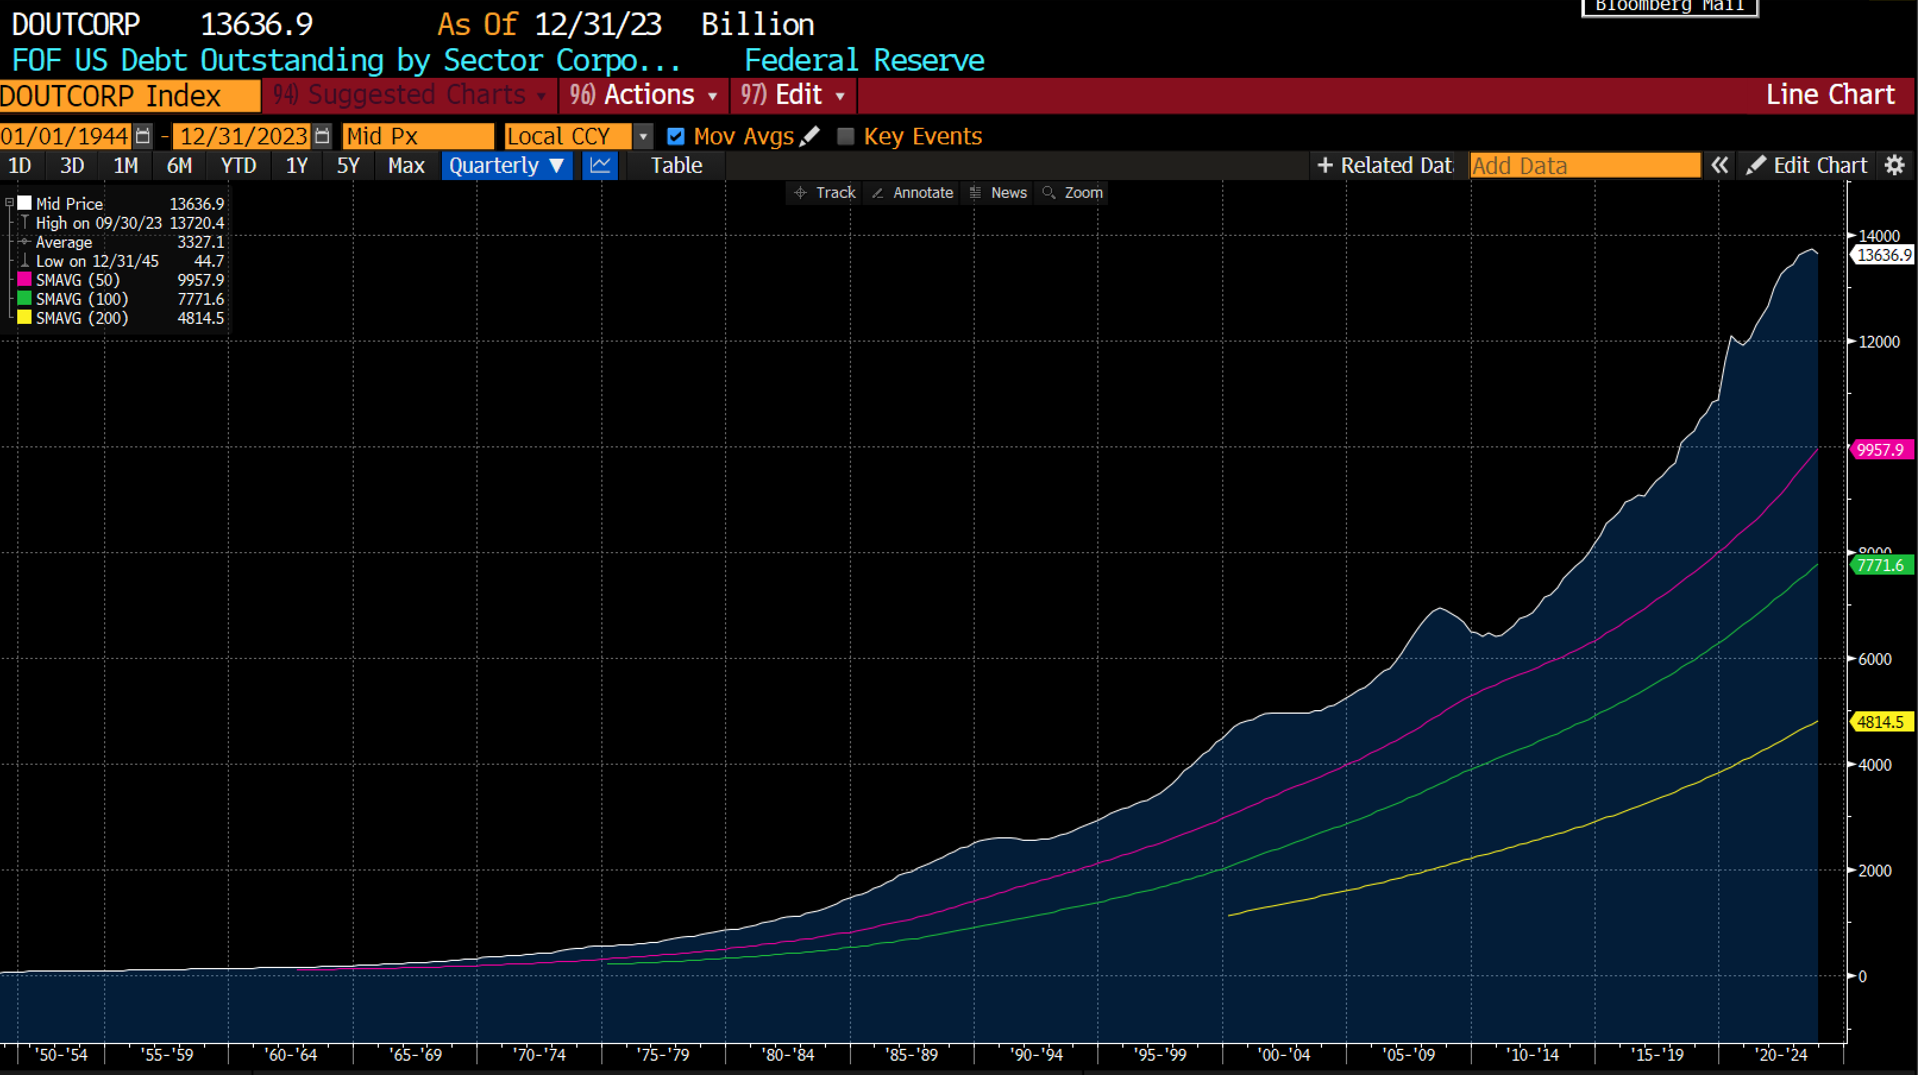
Task: Open end date calendar picker icon
Action: [x=322, y=136]
